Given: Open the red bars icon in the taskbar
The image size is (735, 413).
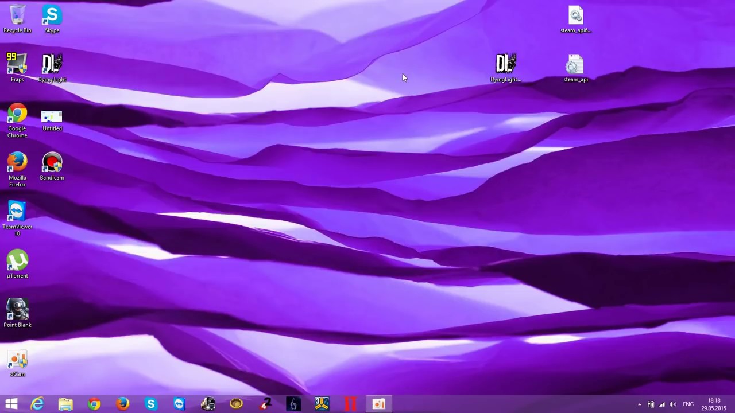Looking at the screenshot, I should click(350, 404).
